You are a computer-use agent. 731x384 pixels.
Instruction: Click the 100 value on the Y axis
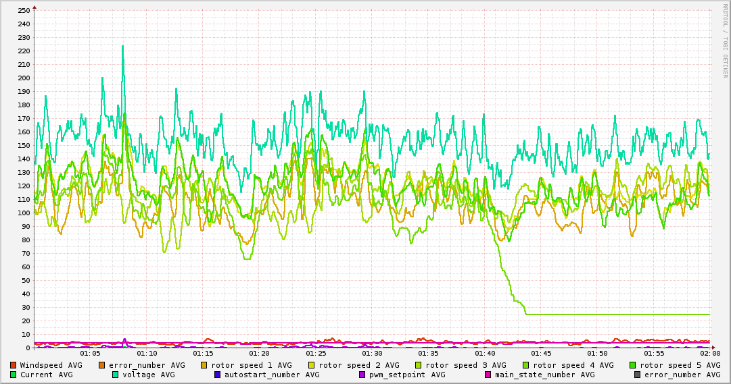click(23, 213)
